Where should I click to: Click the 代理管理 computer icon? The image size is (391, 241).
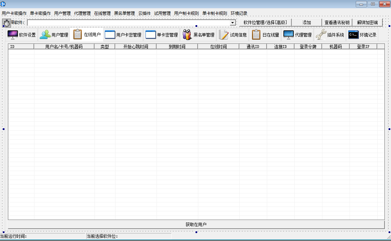tap(288, 35)
